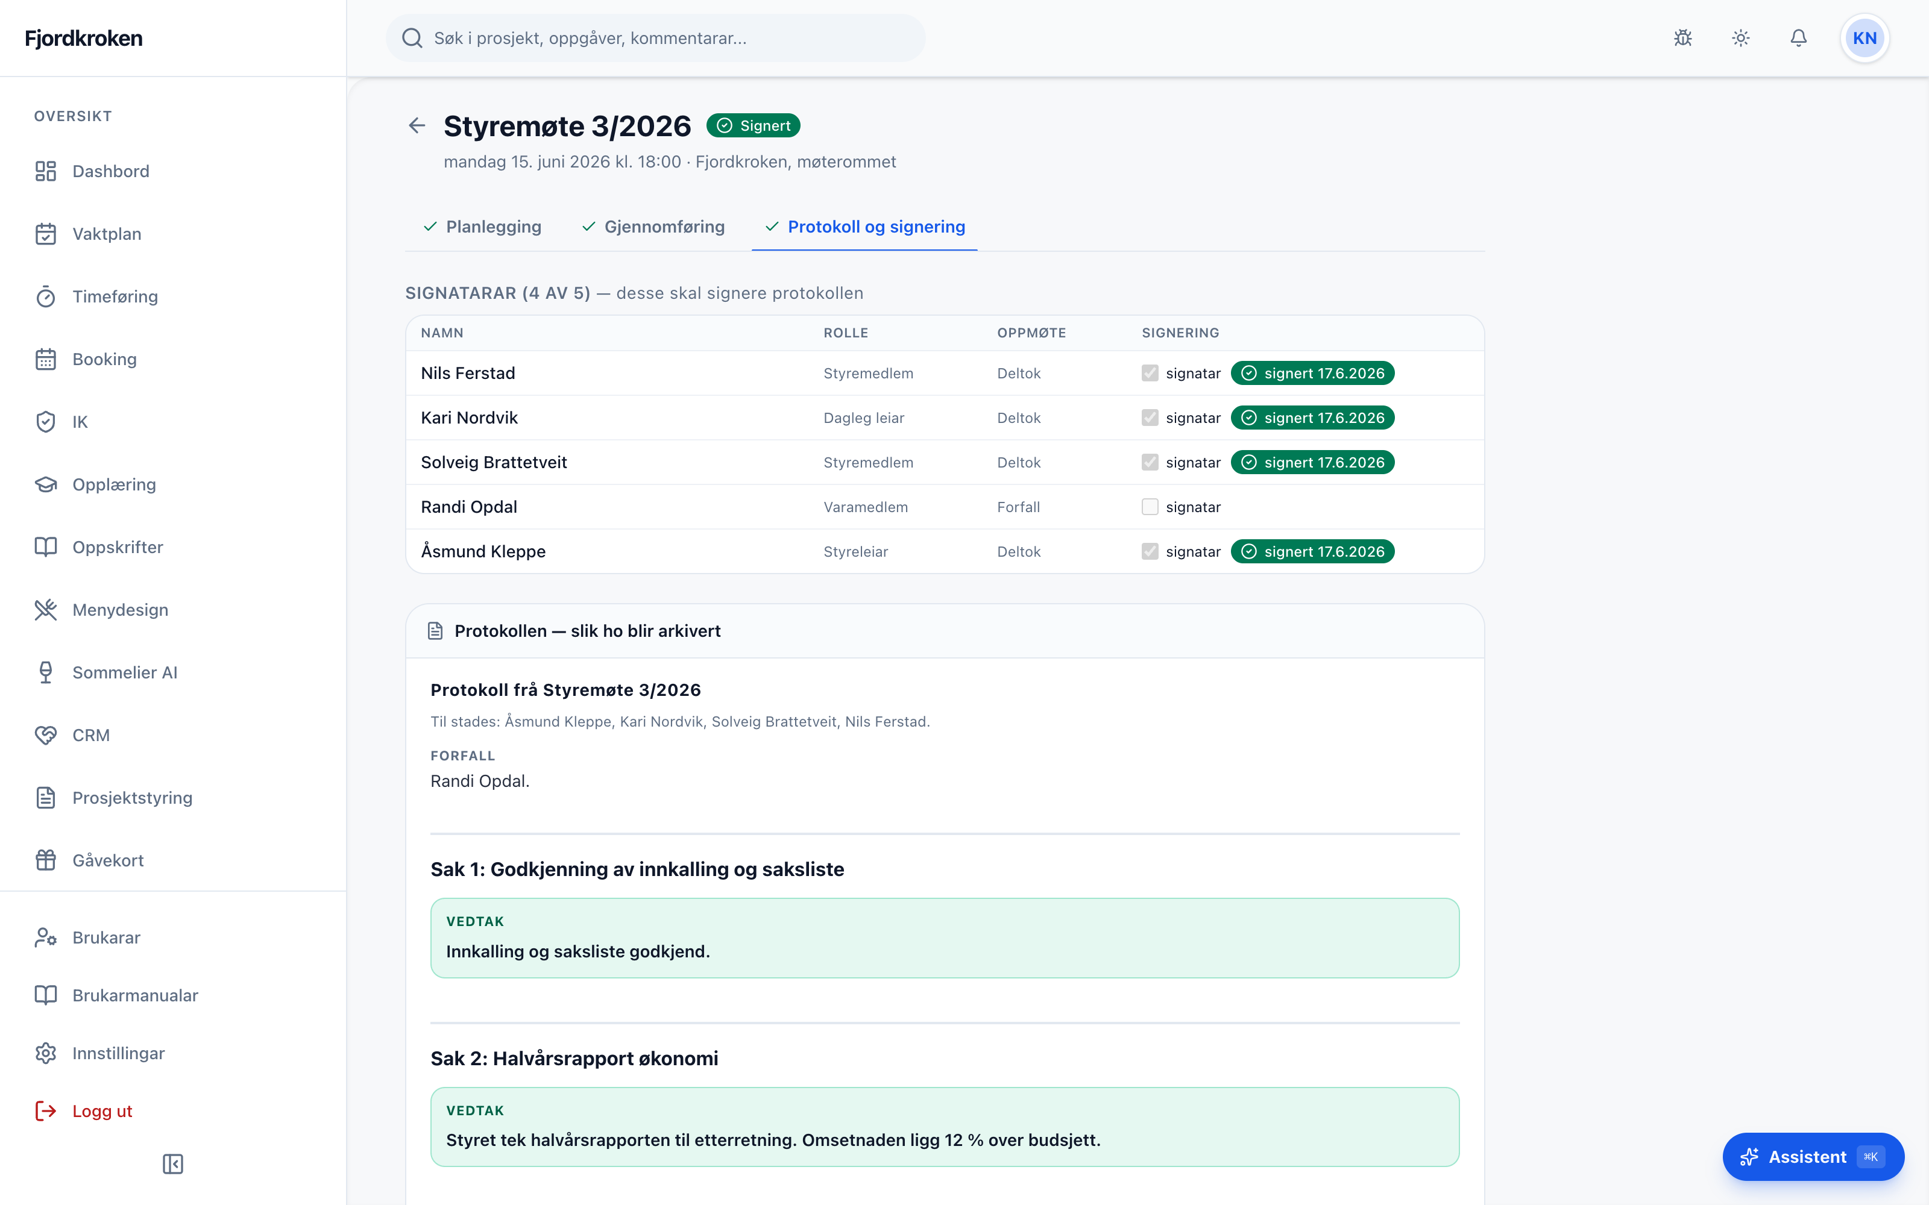Screen dimensions: 1929x1205
Task: Click heading Sak 2: Halvårsrapport økonomi
Action: [574, 1059]
